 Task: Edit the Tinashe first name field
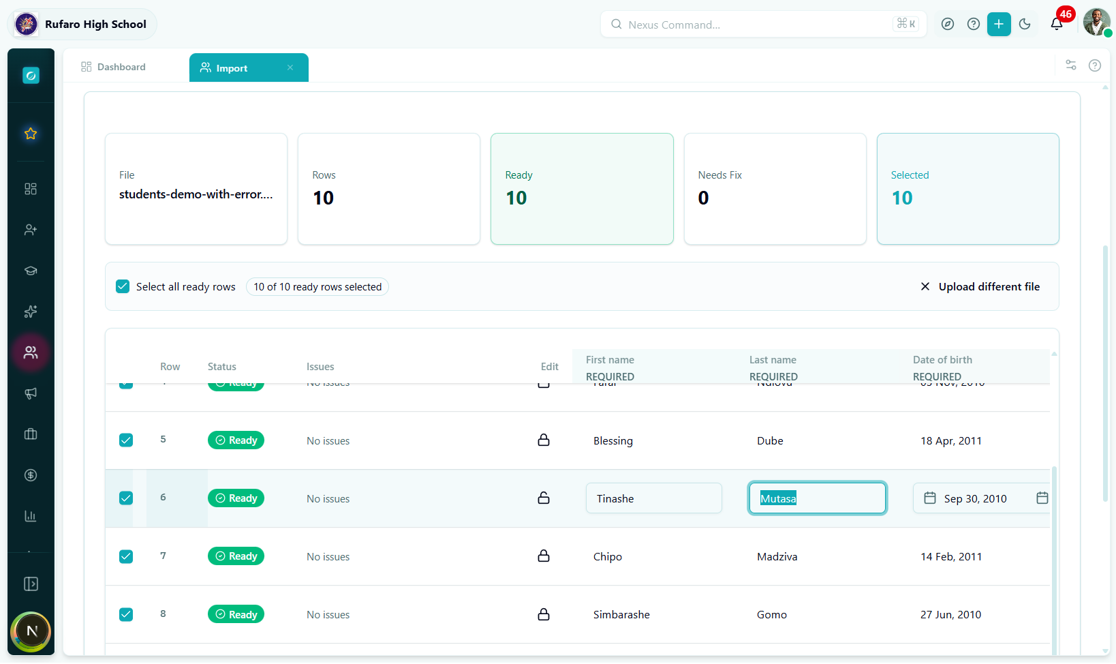coord(654,498)
